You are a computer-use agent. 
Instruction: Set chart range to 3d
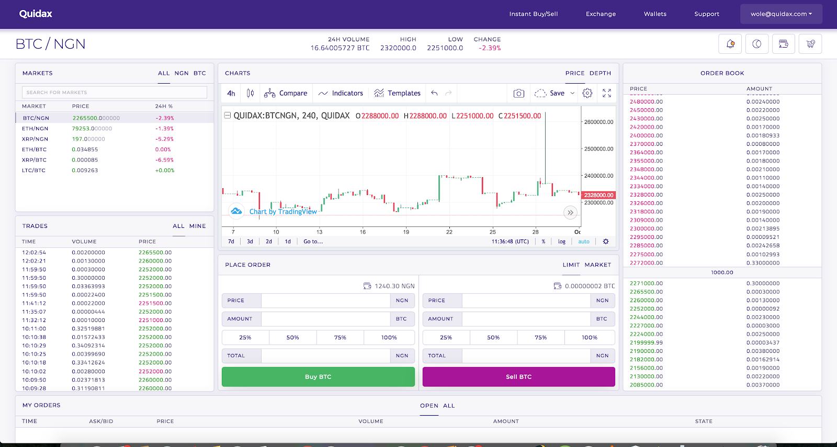pos(250,242)
